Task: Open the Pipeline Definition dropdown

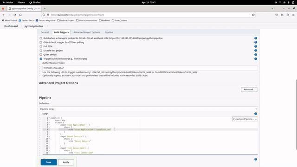Action: coord(148,109)
